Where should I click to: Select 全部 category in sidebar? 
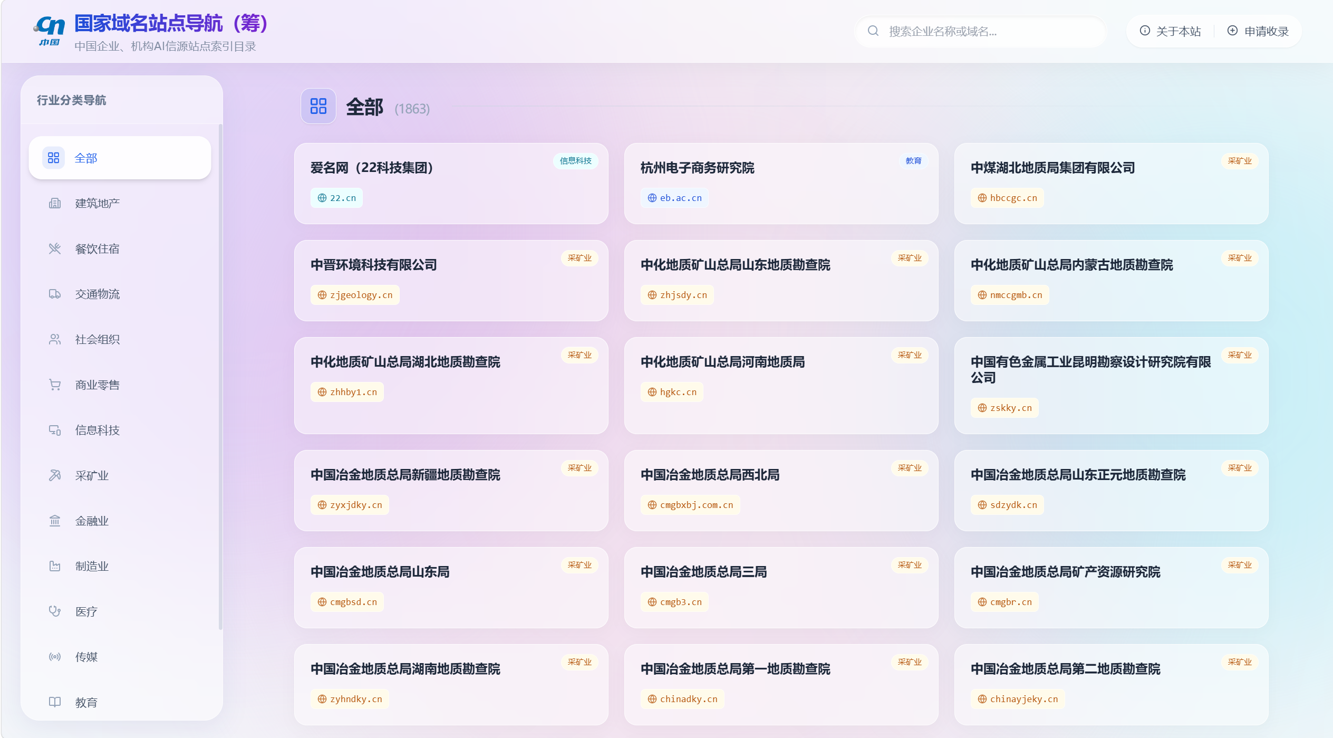point(120,158)
